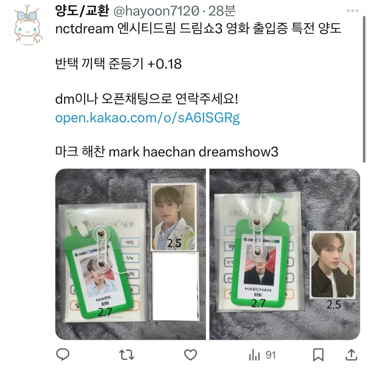This screenshot has width=368, height=368.
Task: Click the first line starting with nctdream
Action: [x=198, y=29]
